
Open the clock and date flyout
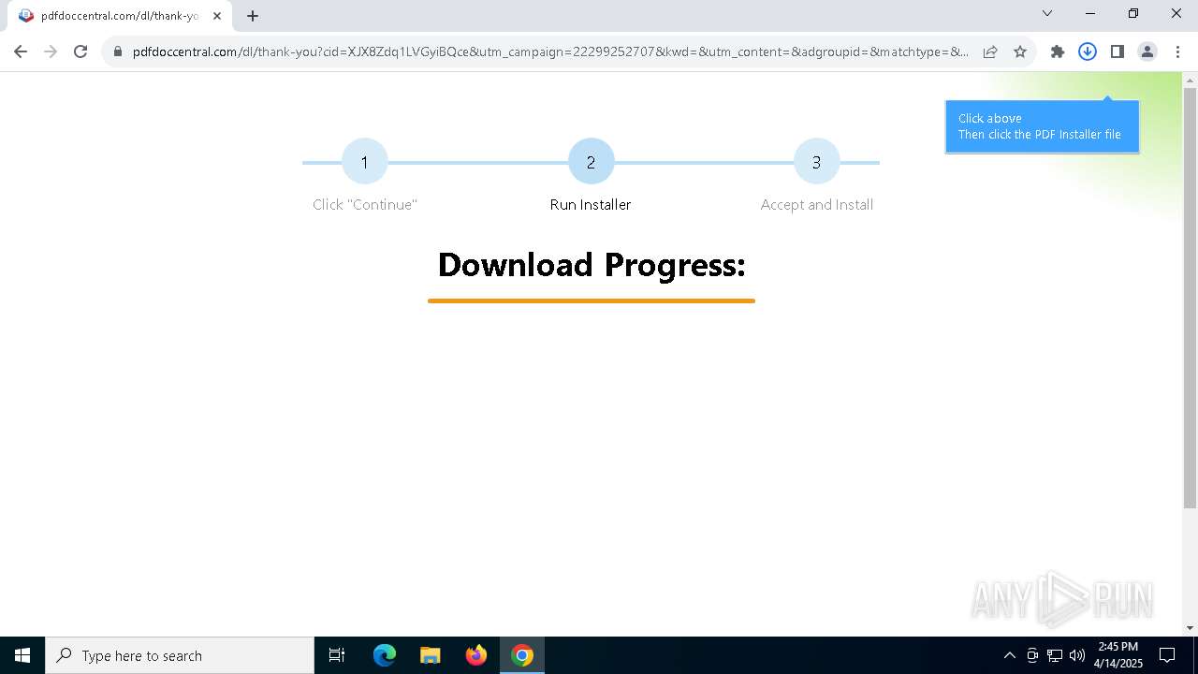tap(1118, 655)
